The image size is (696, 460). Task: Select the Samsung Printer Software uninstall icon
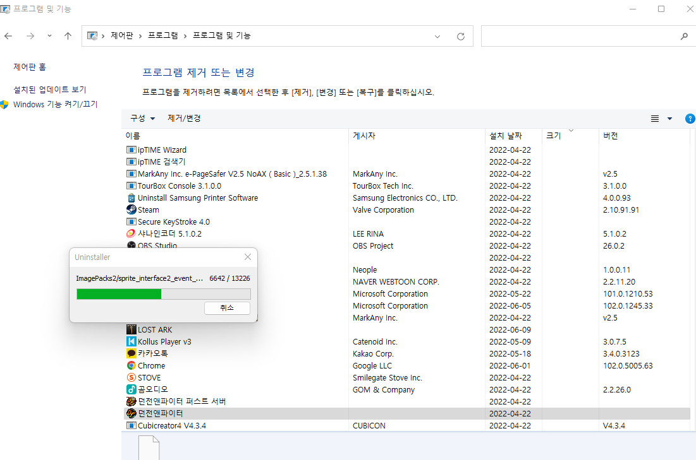tap(131, 198)
